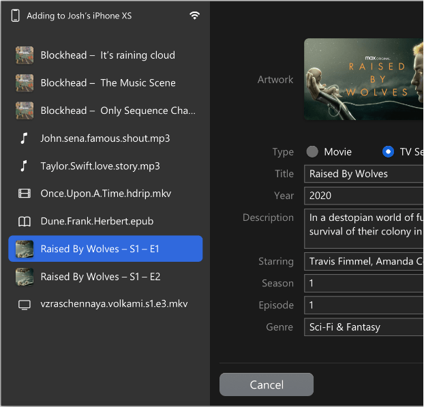
Task: Click album art for The Music Scene
Action: pos(25,83)
